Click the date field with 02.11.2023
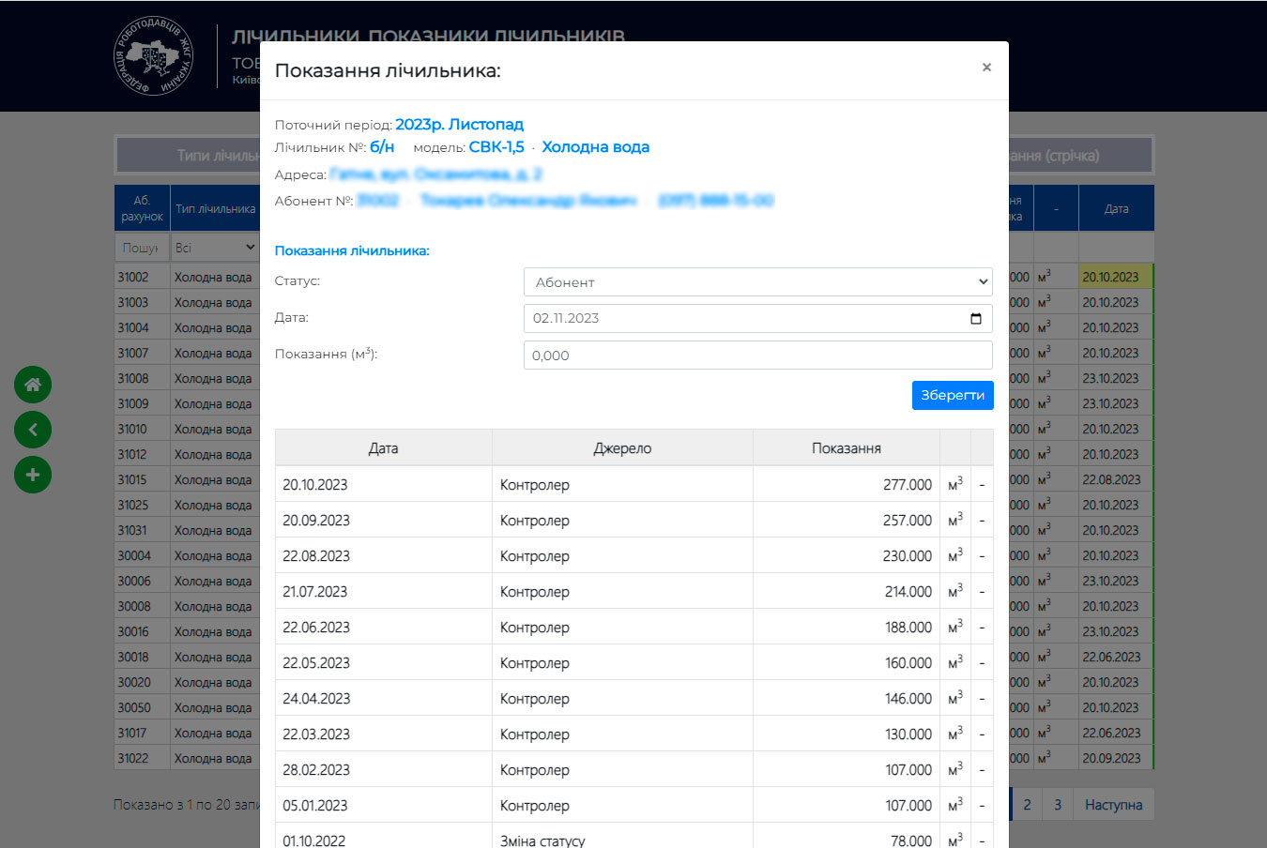The image size is (1267, 848). point(741,319)
